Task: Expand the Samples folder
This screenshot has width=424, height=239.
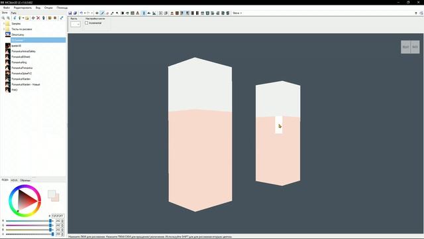Action: 4,24
